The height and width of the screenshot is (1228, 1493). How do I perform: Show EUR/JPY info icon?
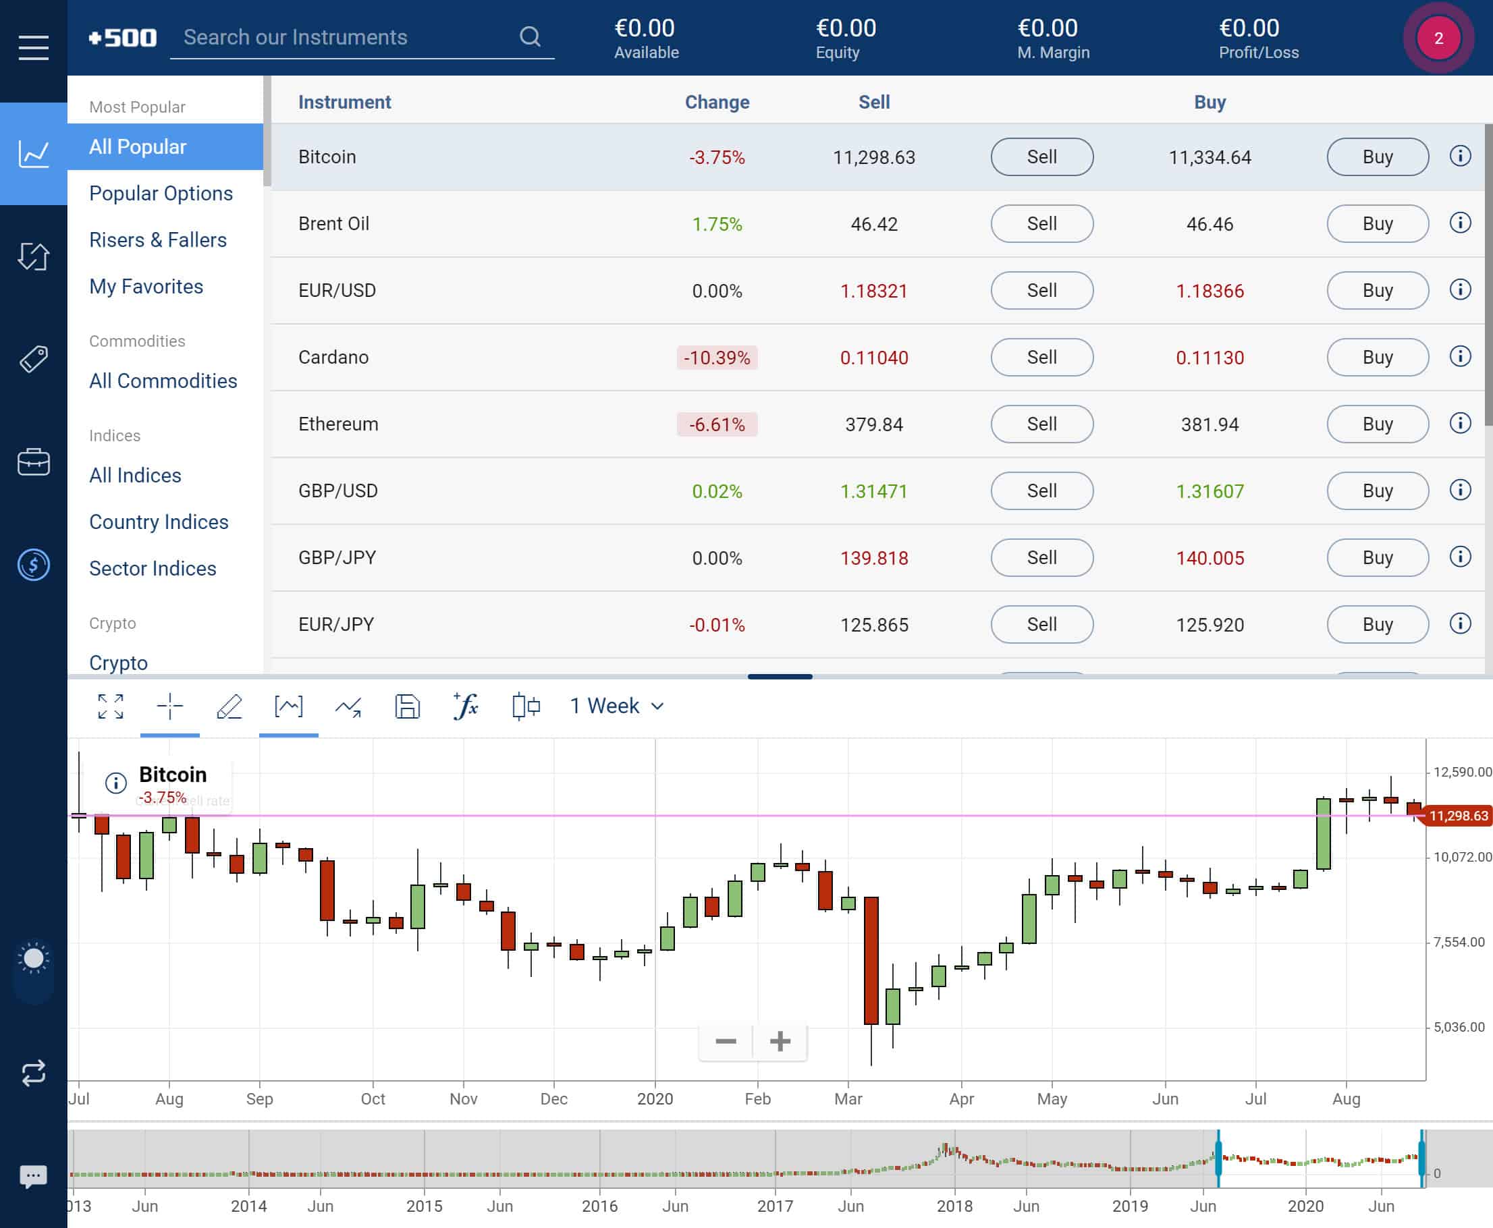[x=1461, y=623]
